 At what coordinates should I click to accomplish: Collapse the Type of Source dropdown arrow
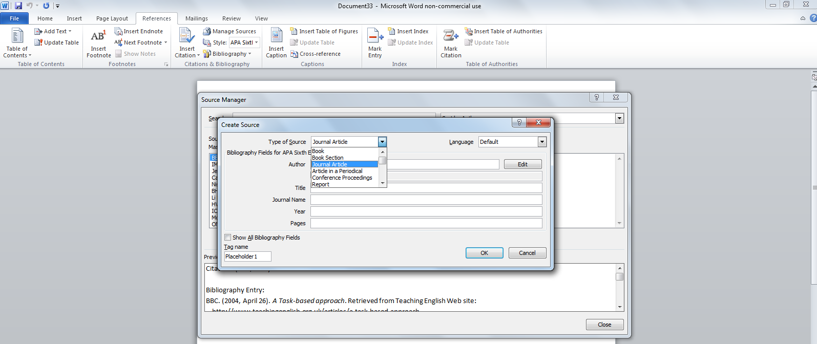[382, 142]
